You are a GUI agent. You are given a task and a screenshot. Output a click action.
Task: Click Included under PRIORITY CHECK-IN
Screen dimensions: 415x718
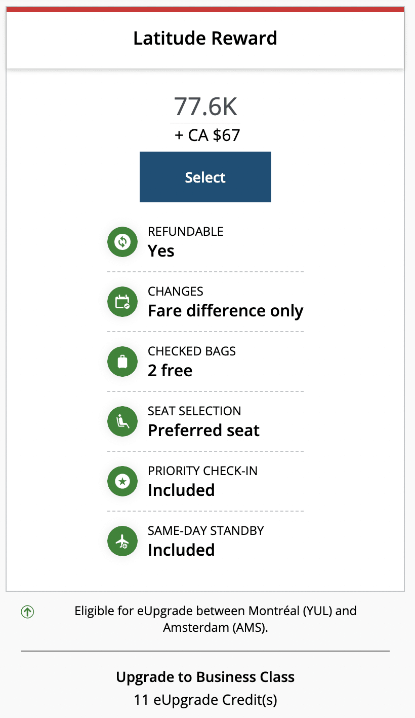(x=181, y=490)
